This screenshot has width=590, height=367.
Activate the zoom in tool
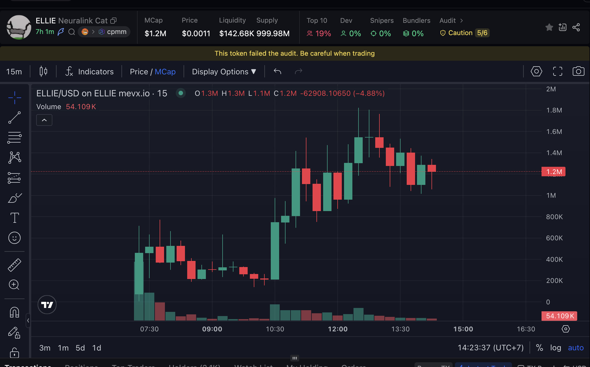pos(14,285)
